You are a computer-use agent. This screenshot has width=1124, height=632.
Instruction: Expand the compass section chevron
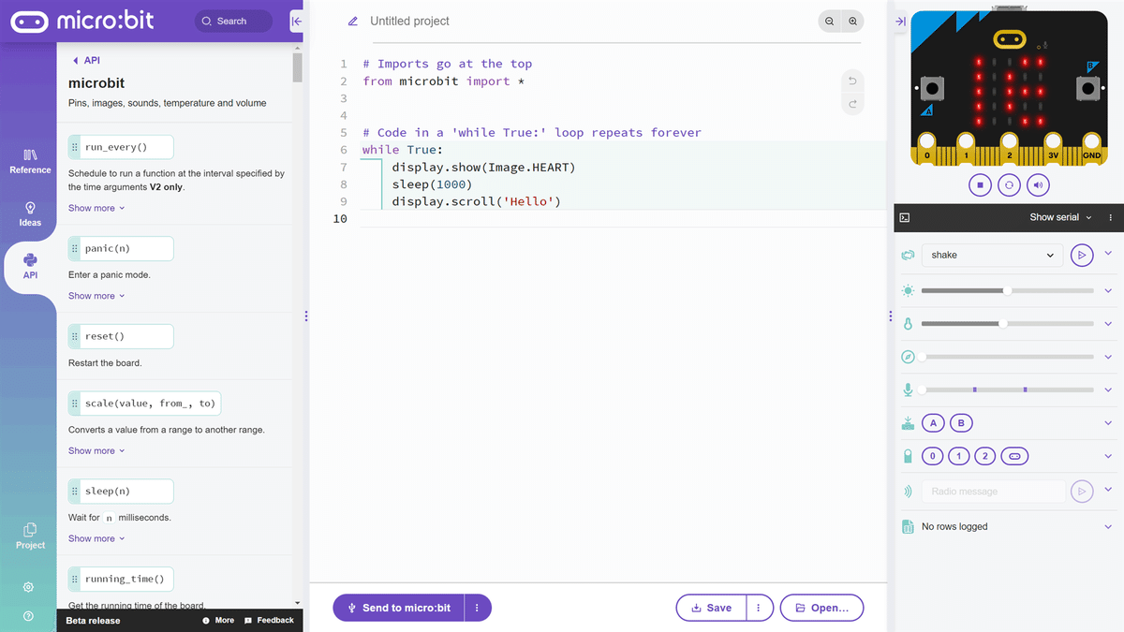[1108, 357]
